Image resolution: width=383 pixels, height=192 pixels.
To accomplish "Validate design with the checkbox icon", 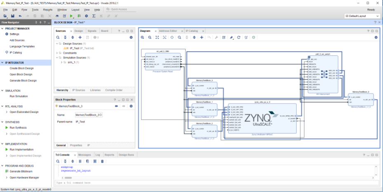I will click(224, 38).
